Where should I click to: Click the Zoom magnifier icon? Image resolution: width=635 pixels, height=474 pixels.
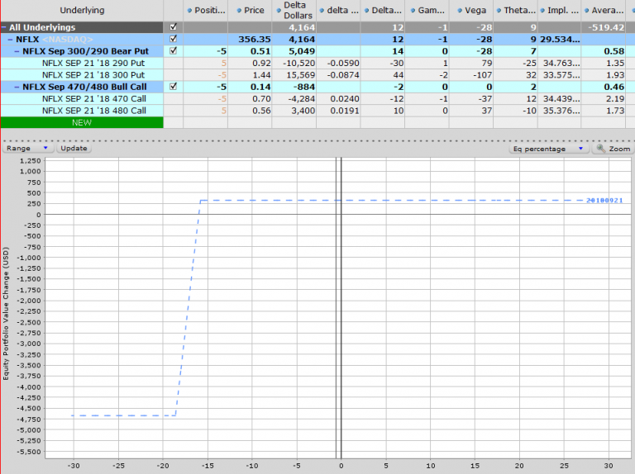(x=601, y=149)
